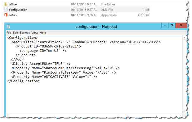Click the Product ID="O365ProPlusRetail" line
192x122 pixels.
click(48, 46)
